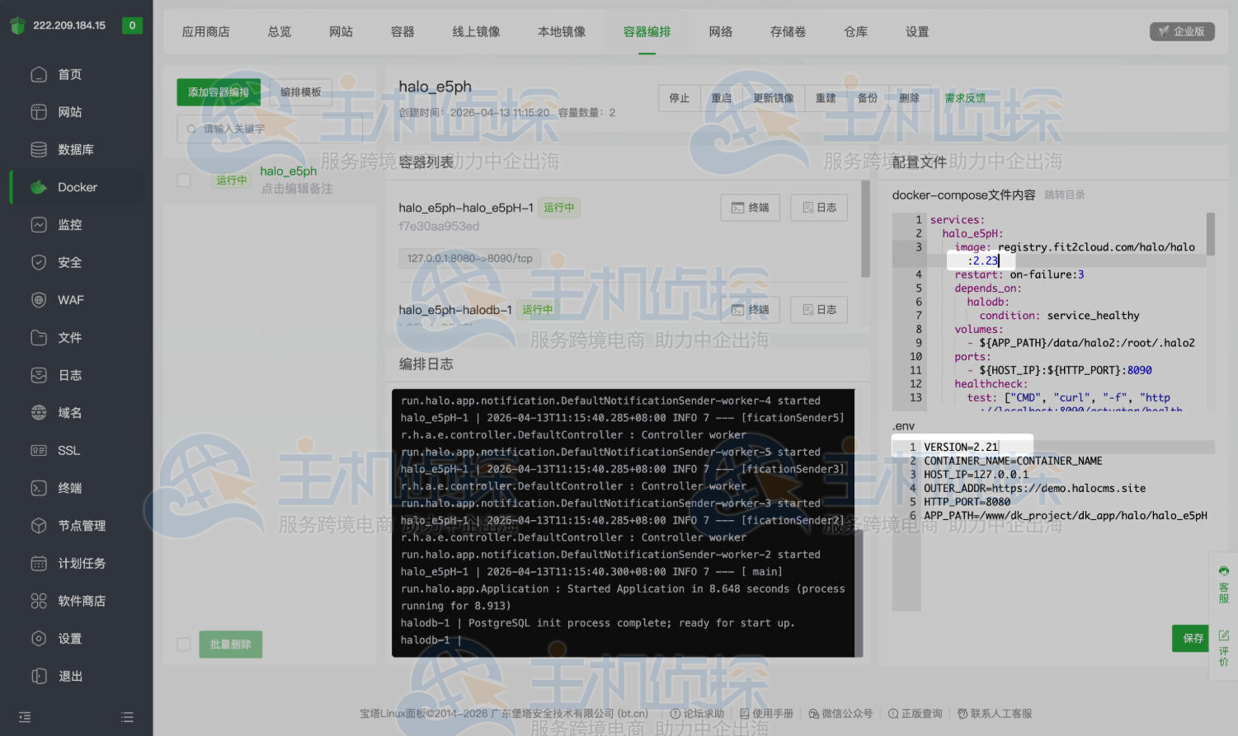1238x736 pixels.
Task: Open 终端 for halo_e5ph-halodb-1 container
Action: click(750, 310)
